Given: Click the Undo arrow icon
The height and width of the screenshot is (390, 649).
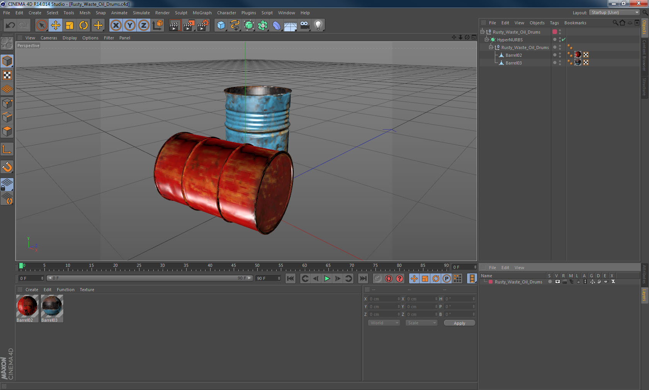Looking at the screenshot, I should (x=10, y=25).
